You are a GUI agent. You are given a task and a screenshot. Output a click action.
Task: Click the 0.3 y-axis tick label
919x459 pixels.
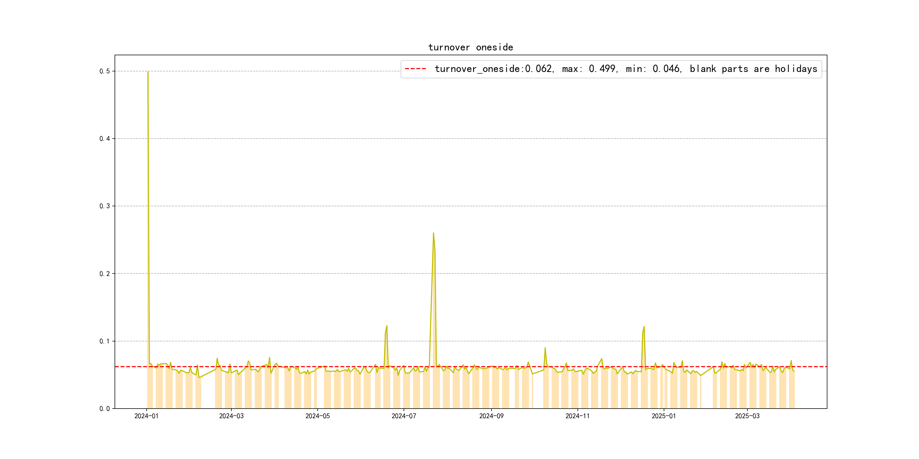coord(105,206)
